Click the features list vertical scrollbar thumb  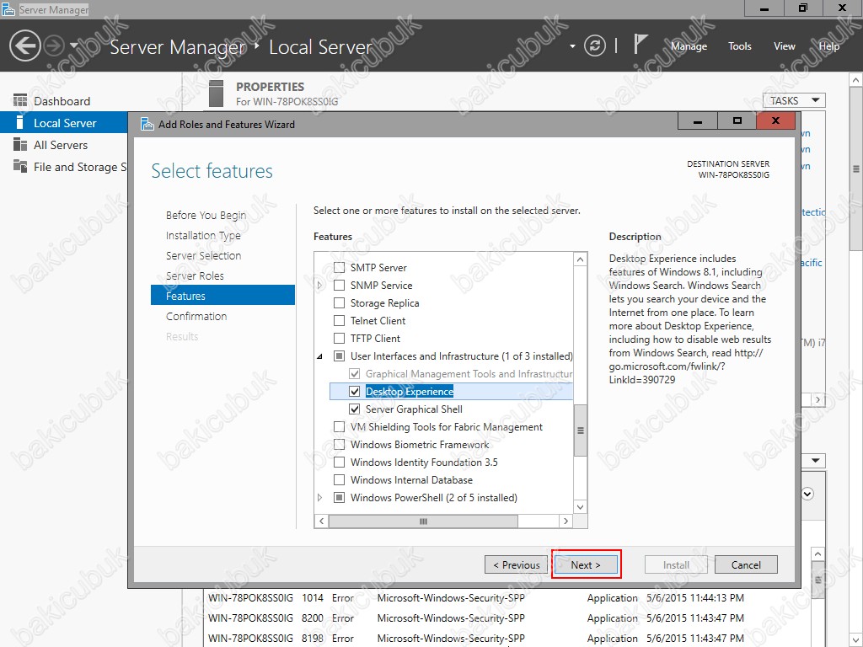[580, 430]
